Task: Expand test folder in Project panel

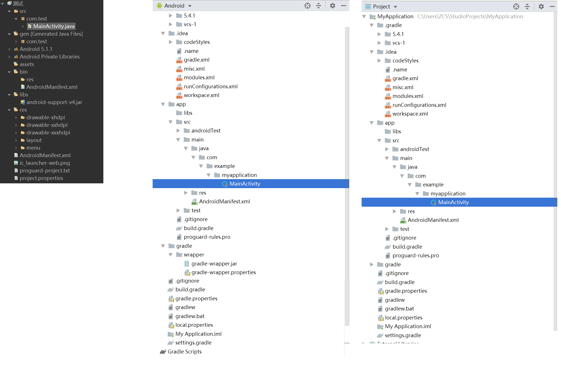Action: [x=387, y=229]
